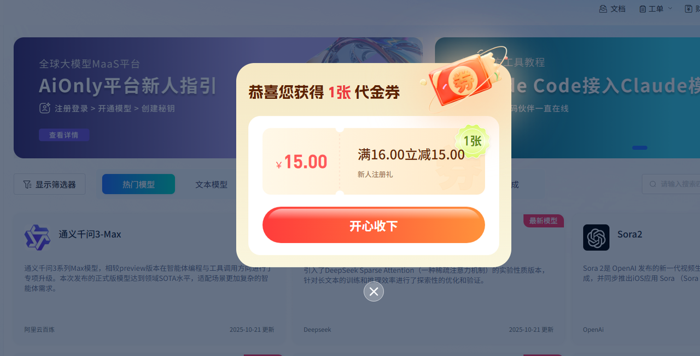Select the 热门模型 tab

[138, 185]
